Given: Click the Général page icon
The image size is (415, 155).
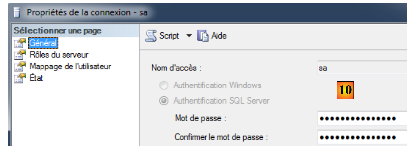Looking at the screenshot, I should 20,43.
